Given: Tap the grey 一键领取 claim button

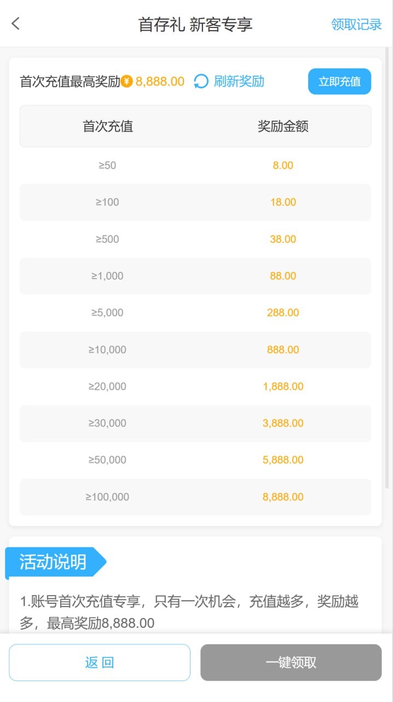Looking at the screenshot, I should [x=291, y=663].
